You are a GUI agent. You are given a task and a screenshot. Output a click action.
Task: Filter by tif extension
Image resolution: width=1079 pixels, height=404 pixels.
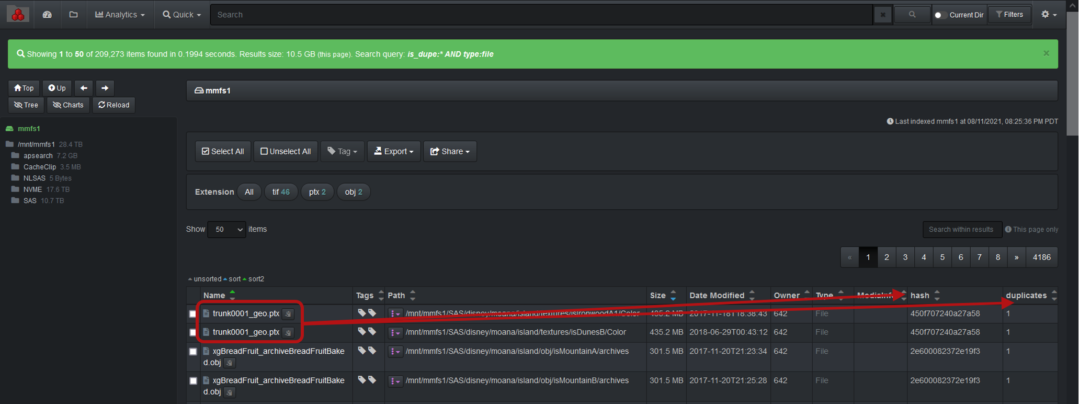281,192
